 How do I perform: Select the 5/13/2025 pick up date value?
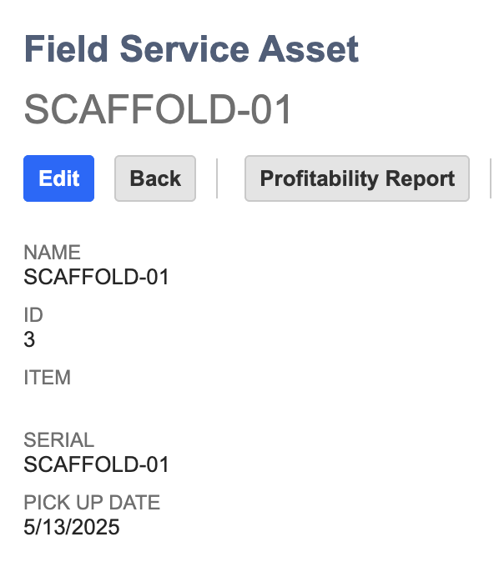coord(72,527)
